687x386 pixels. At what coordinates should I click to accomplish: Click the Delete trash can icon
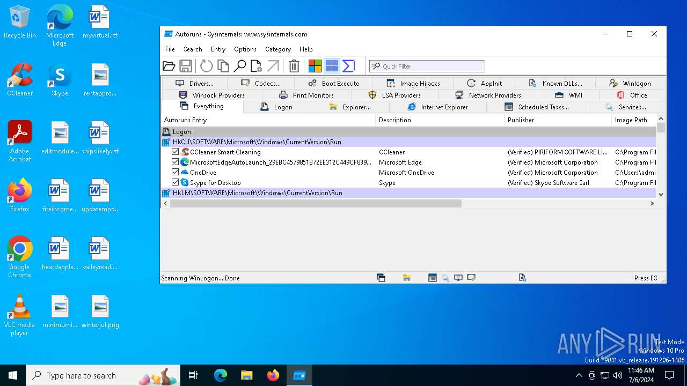(294, 66)
